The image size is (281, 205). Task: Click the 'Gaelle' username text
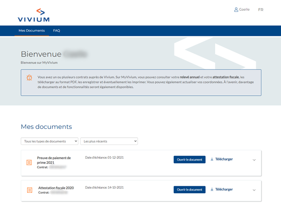244,9
